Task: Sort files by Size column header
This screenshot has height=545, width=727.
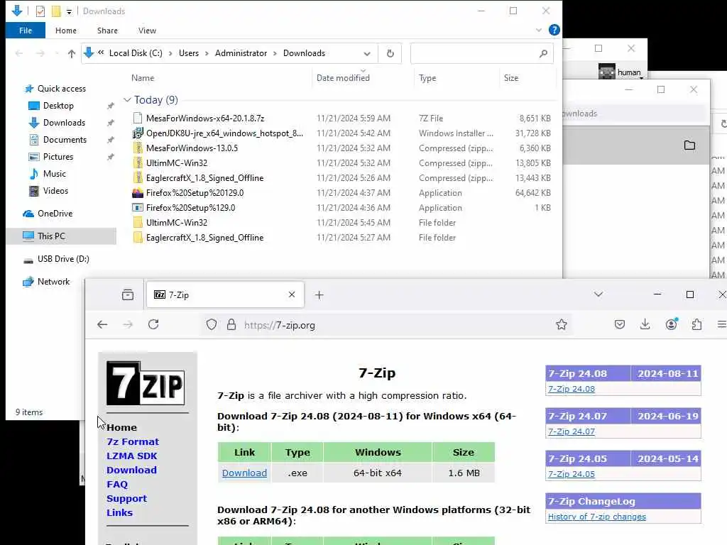Action: (511, 78)
